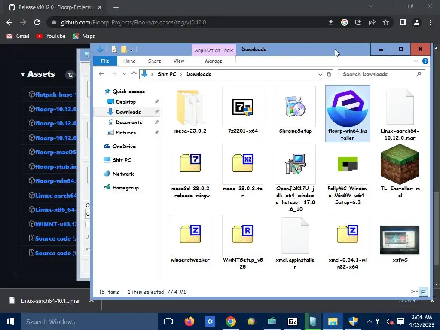Click the Application Tools contextual tab
This screenshot has width=440, height=330.
(x=214, y=50)
